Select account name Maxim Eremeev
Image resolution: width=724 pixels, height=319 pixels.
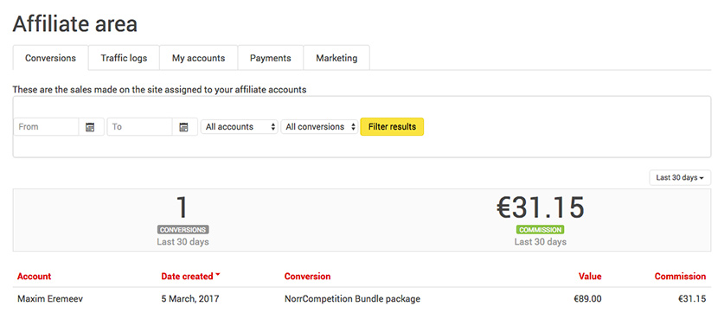pos(50,299)
